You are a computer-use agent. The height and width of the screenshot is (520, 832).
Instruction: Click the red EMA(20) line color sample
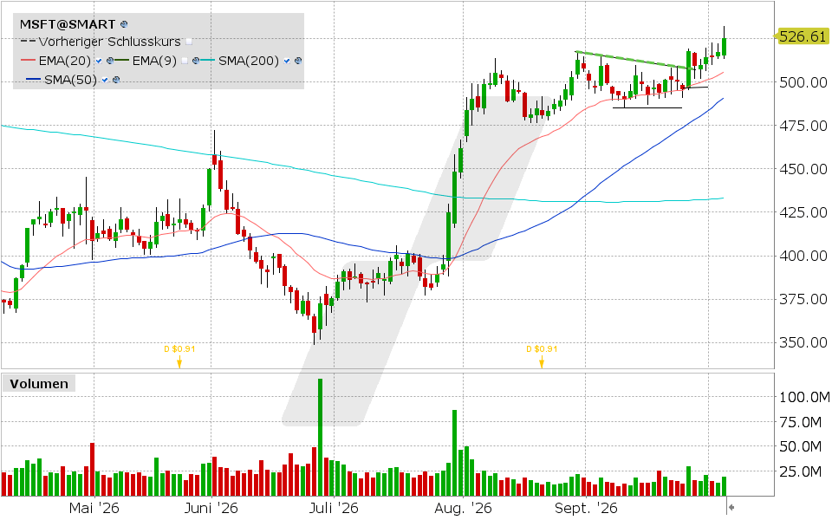tap(28, 61)
